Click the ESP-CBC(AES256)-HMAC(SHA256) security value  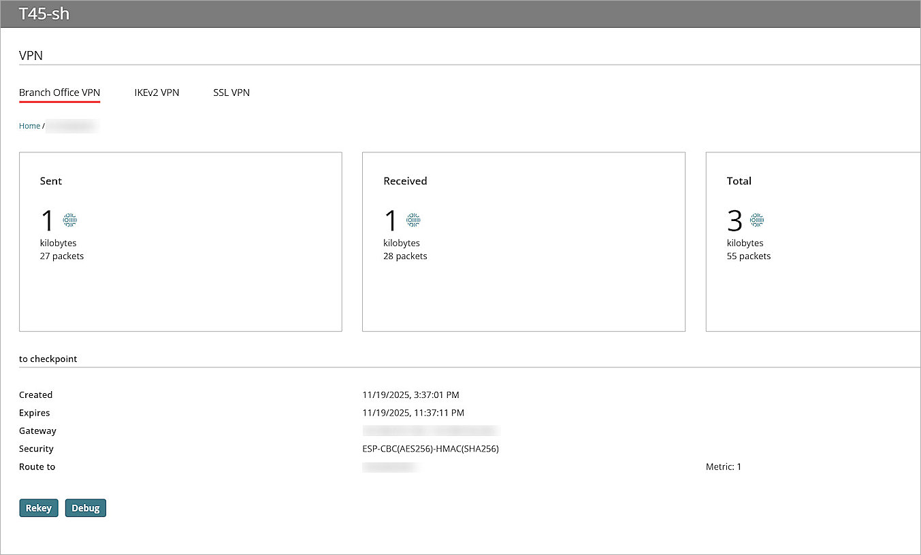tap(430, 449)
